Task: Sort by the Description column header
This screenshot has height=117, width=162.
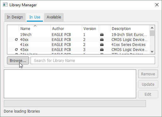Action: 130,28
